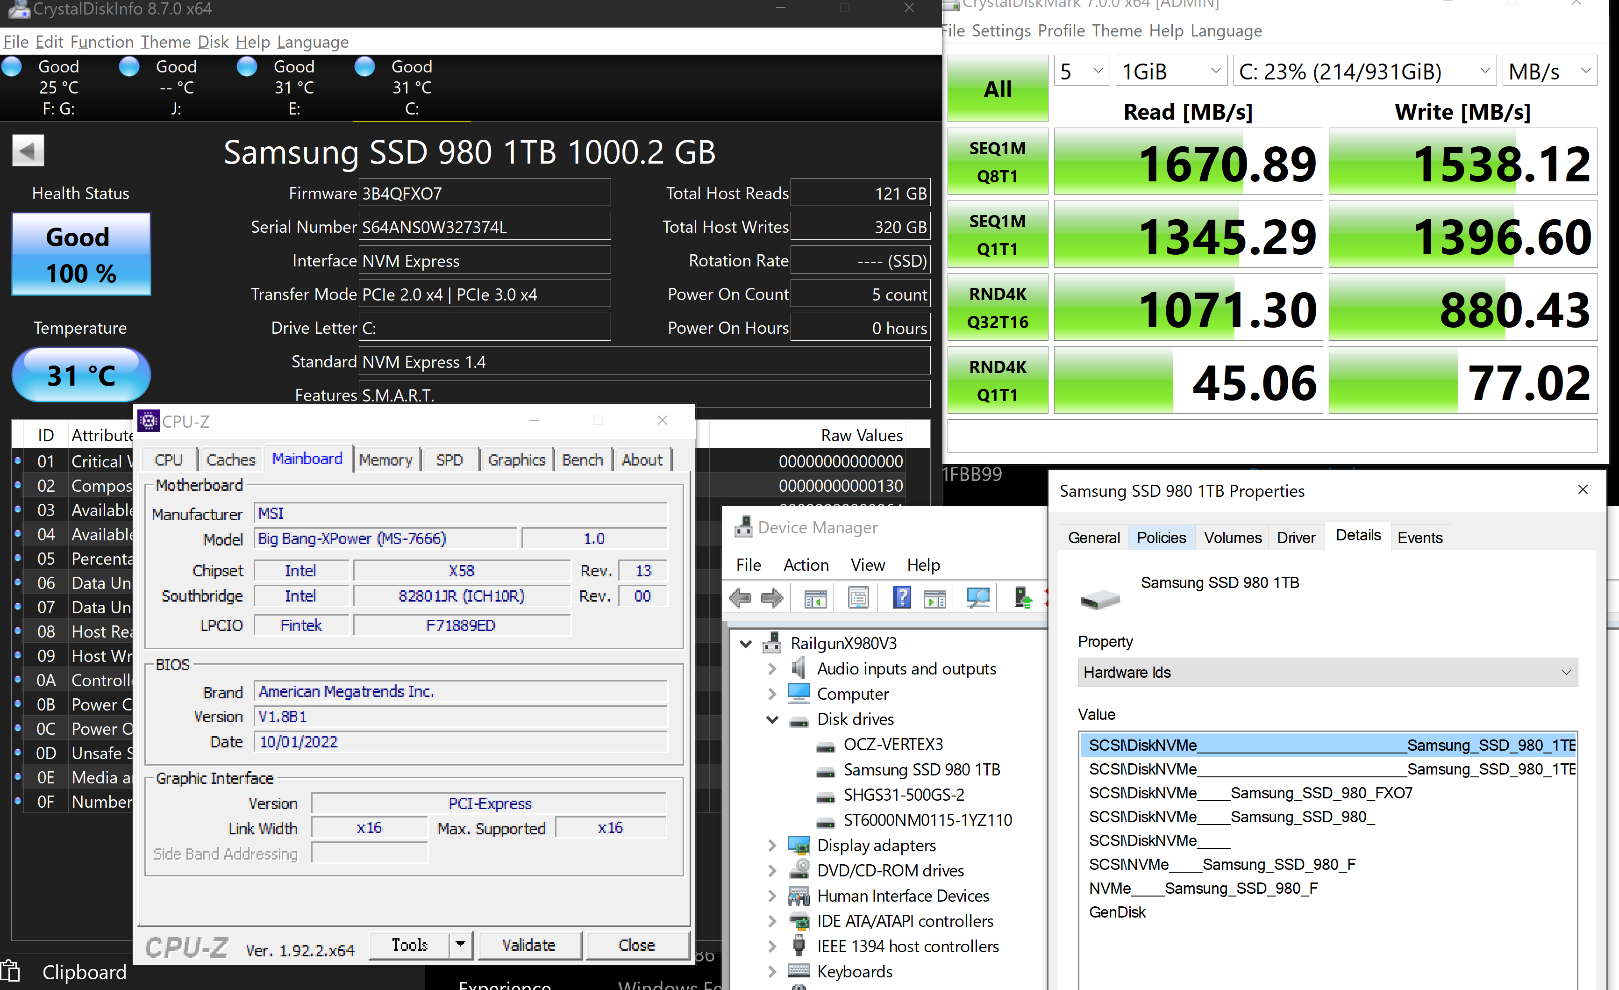Image resolution: width=1619 pixels, height=990 pixels.
Task: Open the test count dropdown showing 5
Action: point(1081,71)
